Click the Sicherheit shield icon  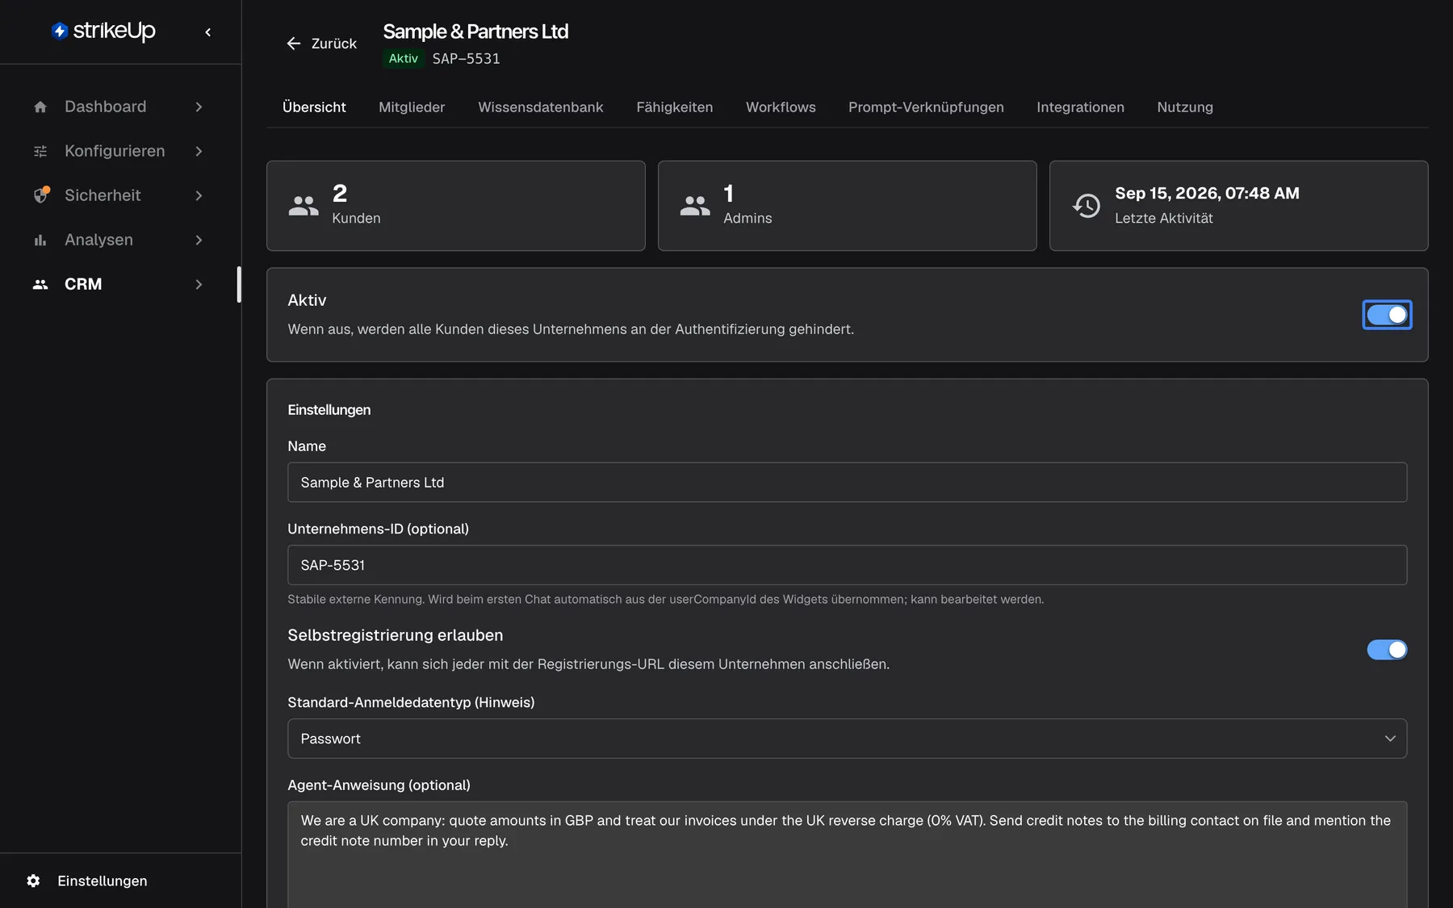[x=40, y=195]
